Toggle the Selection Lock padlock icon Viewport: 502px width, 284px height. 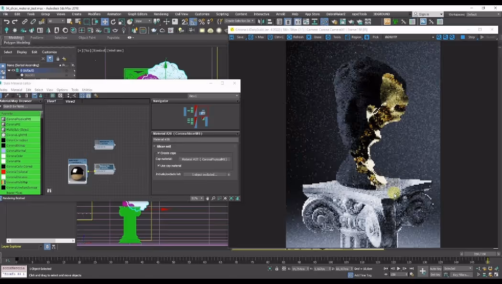point(277,269)
